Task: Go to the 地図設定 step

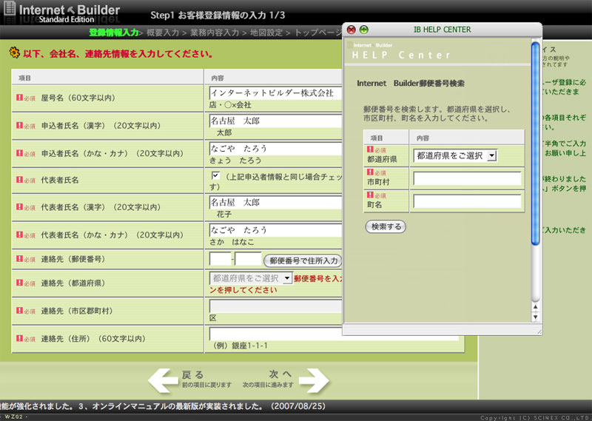Action: 267,33
